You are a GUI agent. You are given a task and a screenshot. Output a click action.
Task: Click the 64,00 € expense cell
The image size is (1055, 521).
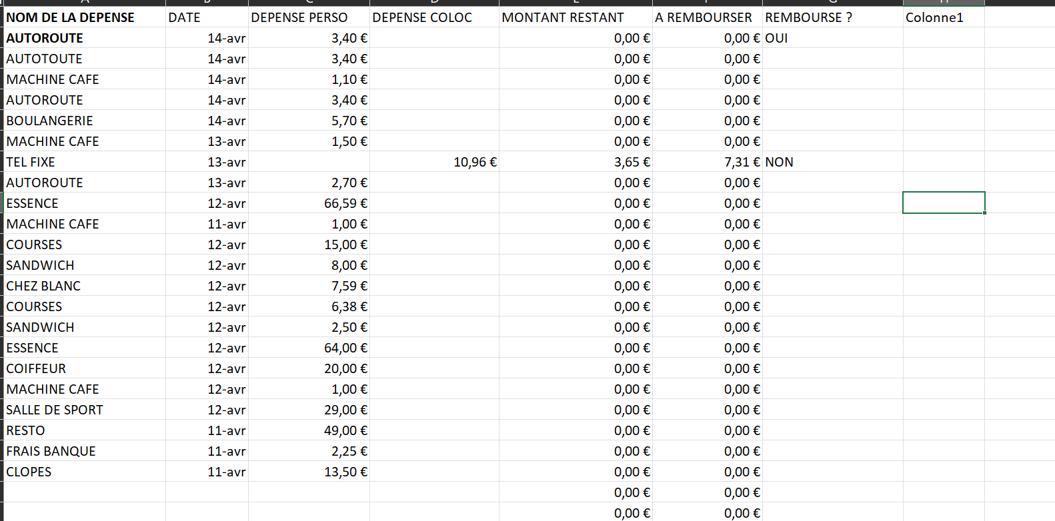[309, 348]
